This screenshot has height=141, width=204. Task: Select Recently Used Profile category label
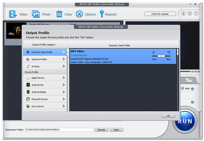(42, 52)
